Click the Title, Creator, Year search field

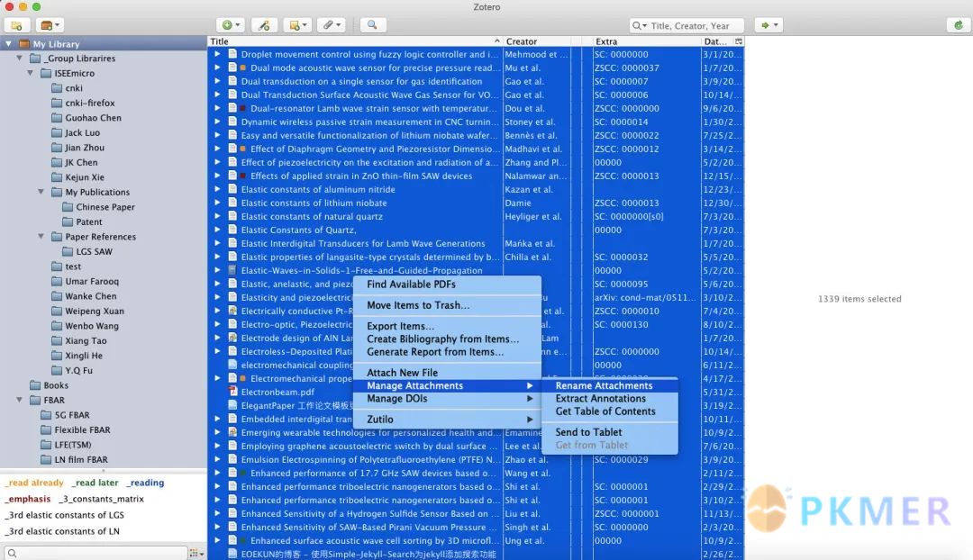tap(687, 25)
